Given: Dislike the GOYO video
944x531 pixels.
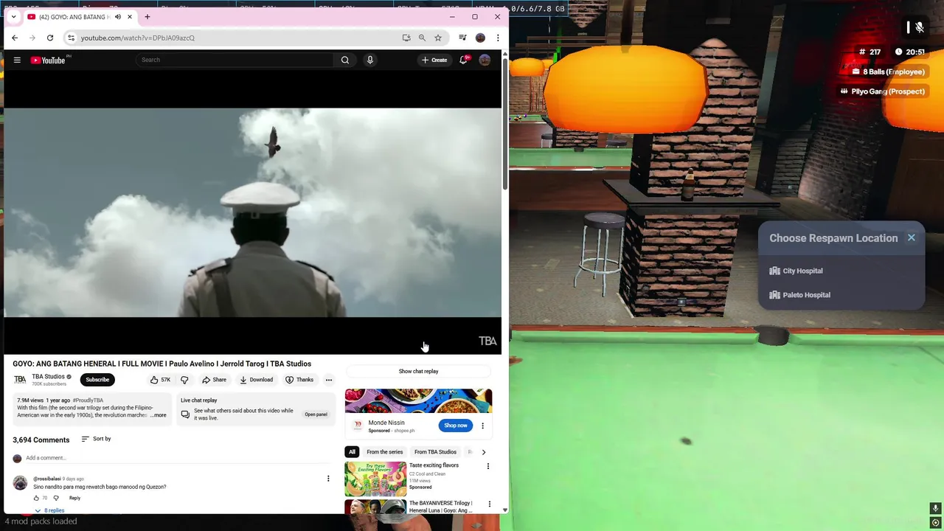Looking at the screenshot, I should pyautogui.click(x=184, y=380).
